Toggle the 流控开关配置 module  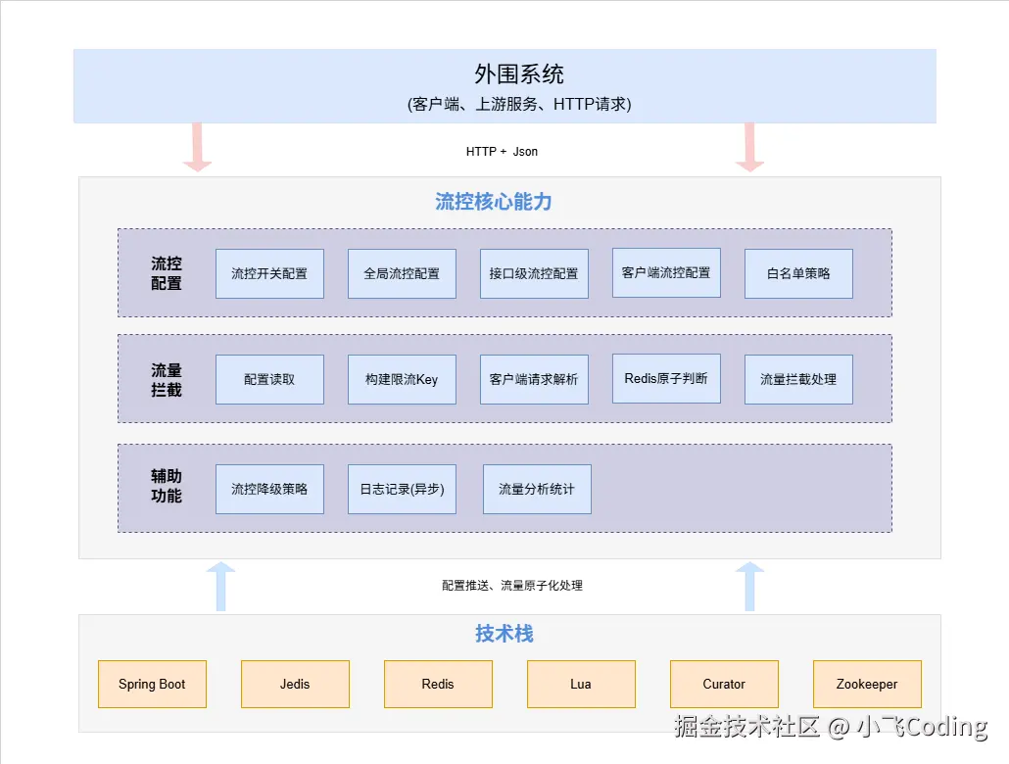pyautogui.click(x=269, y=274)
